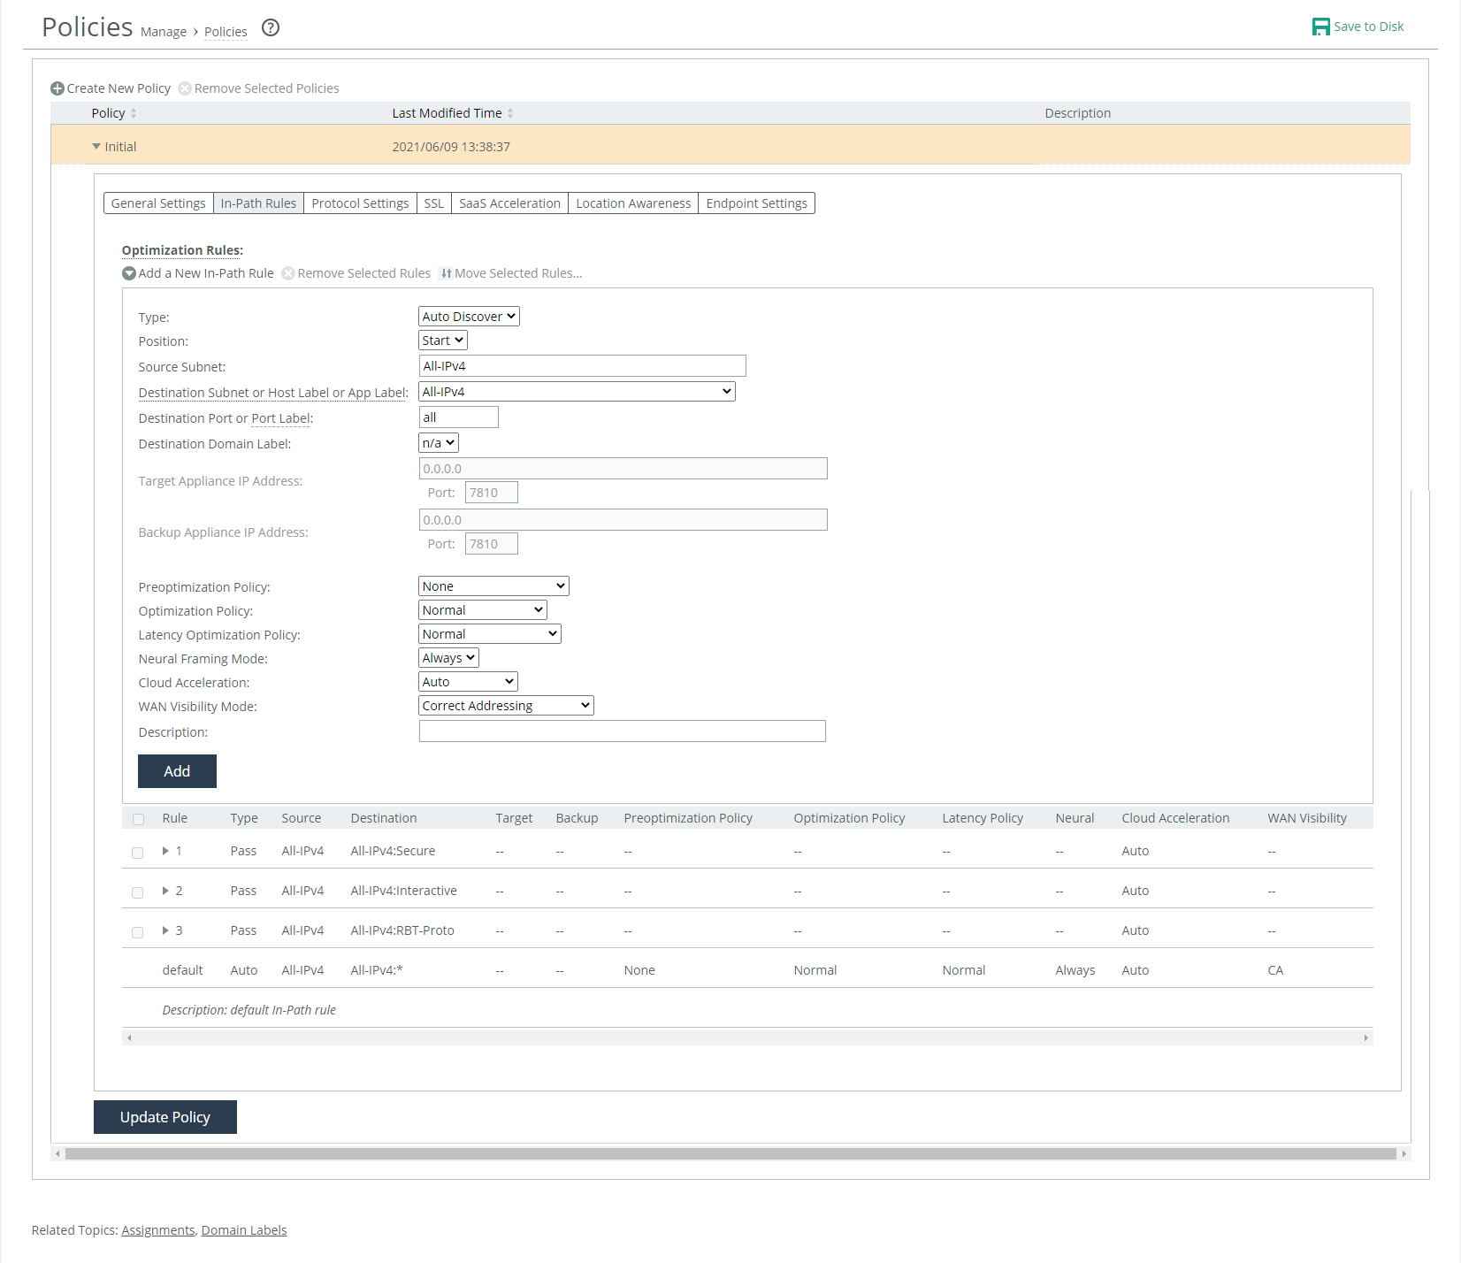
Task: Toggle the select-all rules checkbox
Action: (x=138, y=819)
